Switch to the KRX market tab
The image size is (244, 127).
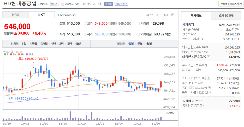tap(15, 15)
